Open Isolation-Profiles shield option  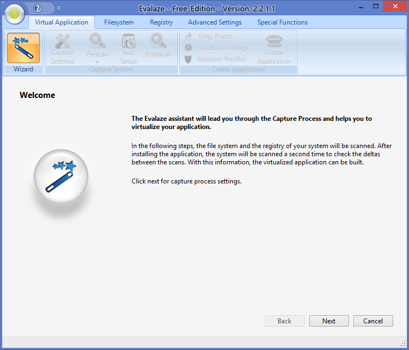[x=215, y=59]
